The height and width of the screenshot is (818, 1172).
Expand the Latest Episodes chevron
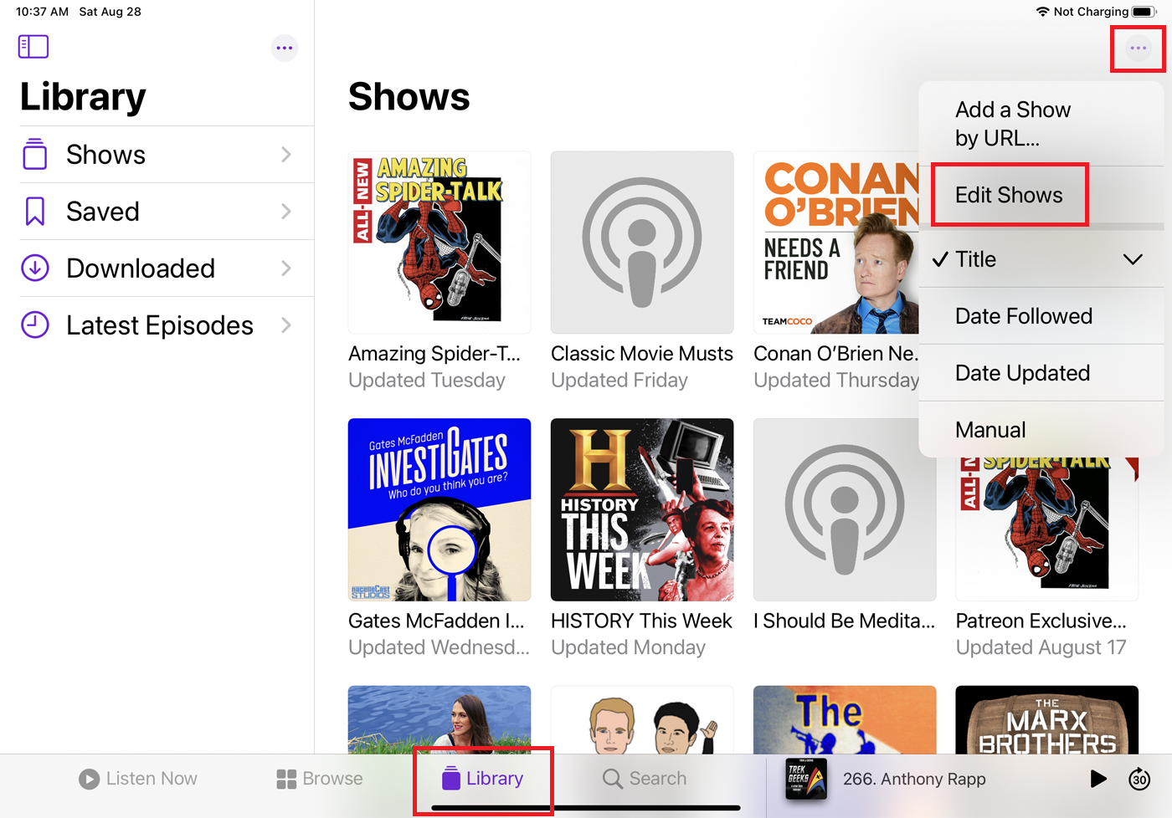tap(286, 325)
